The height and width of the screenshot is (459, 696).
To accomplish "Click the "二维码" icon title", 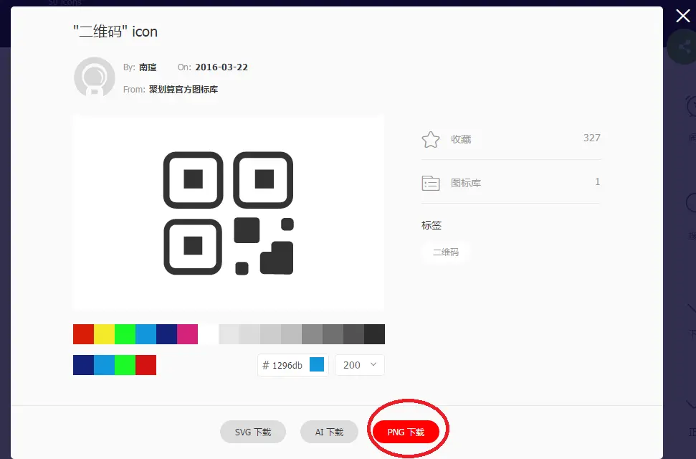I will coord(115,32).
